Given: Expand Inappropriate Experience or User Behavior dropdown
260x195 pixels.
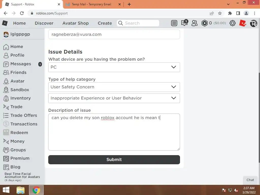Looking at the screenshot, I should pyautogui.click(x=114, y=98).
